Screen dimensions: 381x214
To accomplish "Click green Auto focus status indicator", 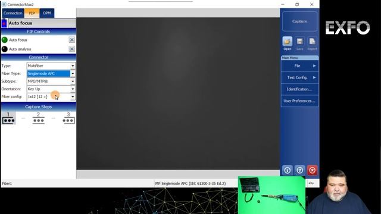I will (5, 40).
